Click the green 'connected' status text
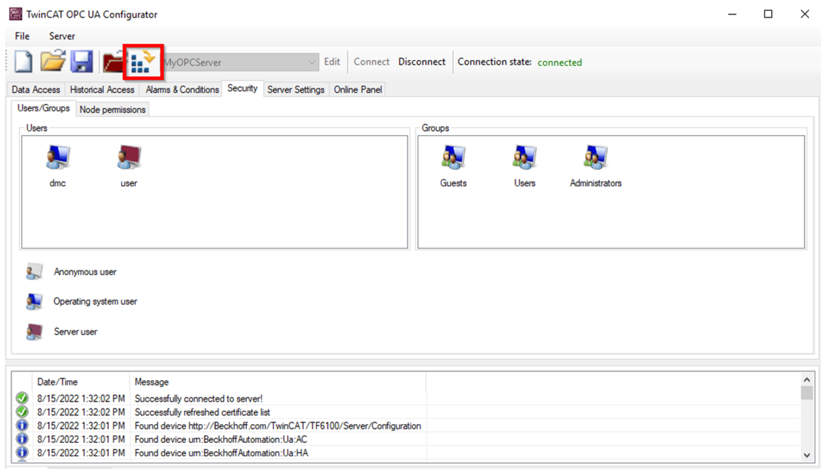This screenshot has width=828, height=474. click(x=559, y=62)
